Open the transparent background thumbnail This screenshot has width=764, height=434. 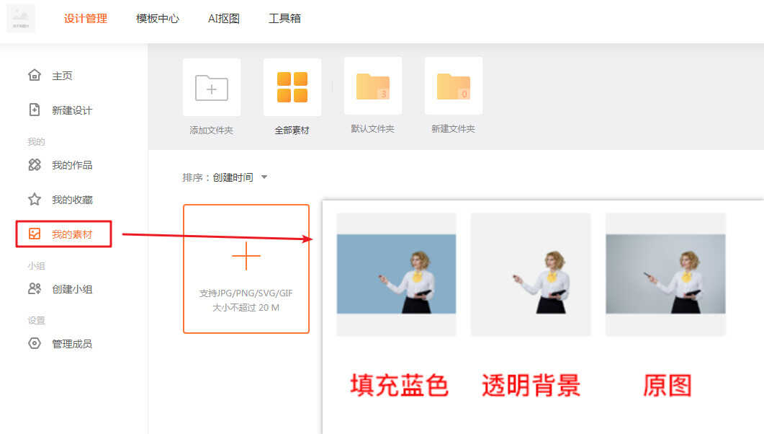point(531,274)
